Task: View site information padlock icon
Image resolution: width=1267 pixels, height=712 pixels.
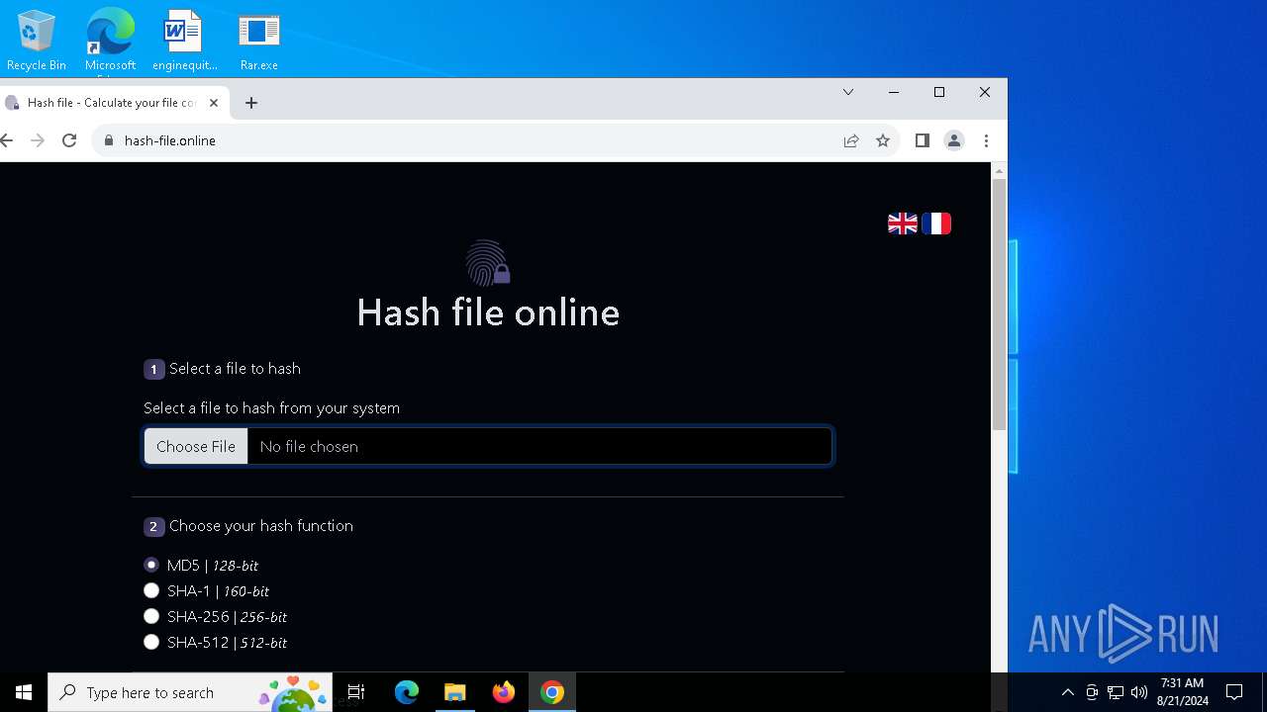Action: (110, 140)
